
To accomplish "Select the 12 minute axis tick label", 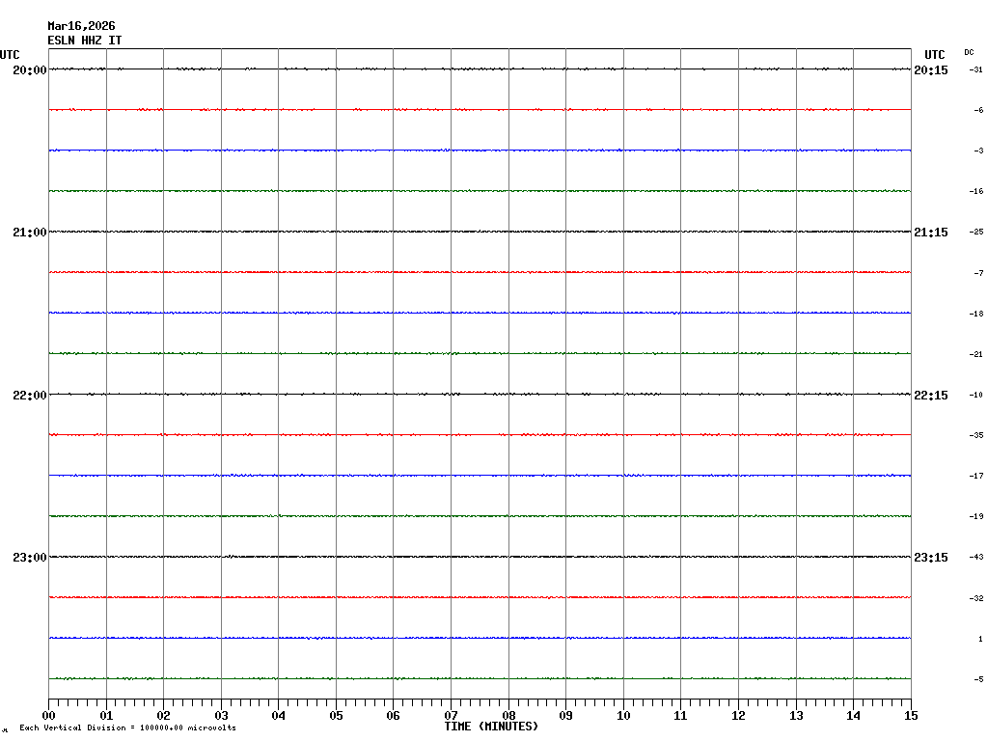I will (738, 716).
